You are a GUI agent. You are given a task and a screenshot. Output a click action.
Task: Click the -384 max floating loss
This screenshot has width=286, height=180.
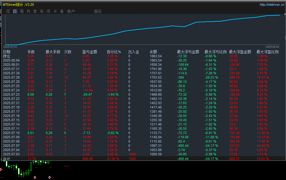point(181,77)
